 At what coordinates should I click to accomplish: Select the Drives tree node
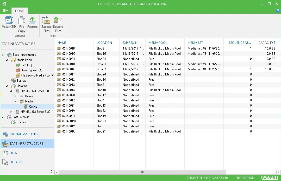point(29,96)
